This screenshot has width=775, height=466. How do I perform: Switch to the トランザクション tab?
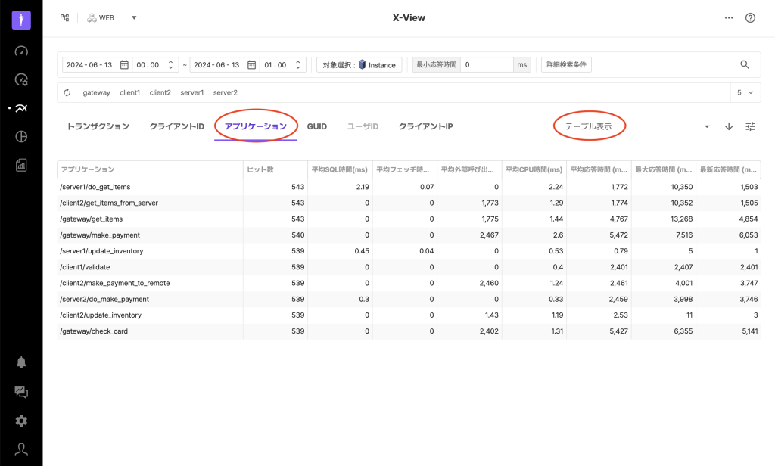click(98, 126)
